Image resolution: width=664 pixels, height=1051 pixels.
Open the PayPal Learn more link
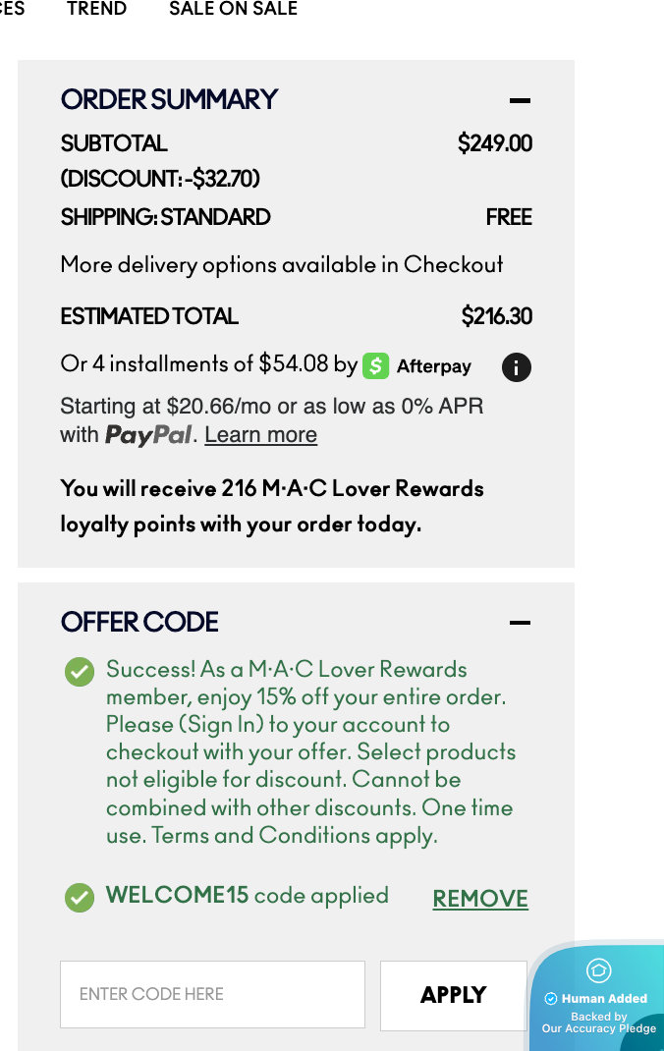pyautogui.click(x=260, y=435)
